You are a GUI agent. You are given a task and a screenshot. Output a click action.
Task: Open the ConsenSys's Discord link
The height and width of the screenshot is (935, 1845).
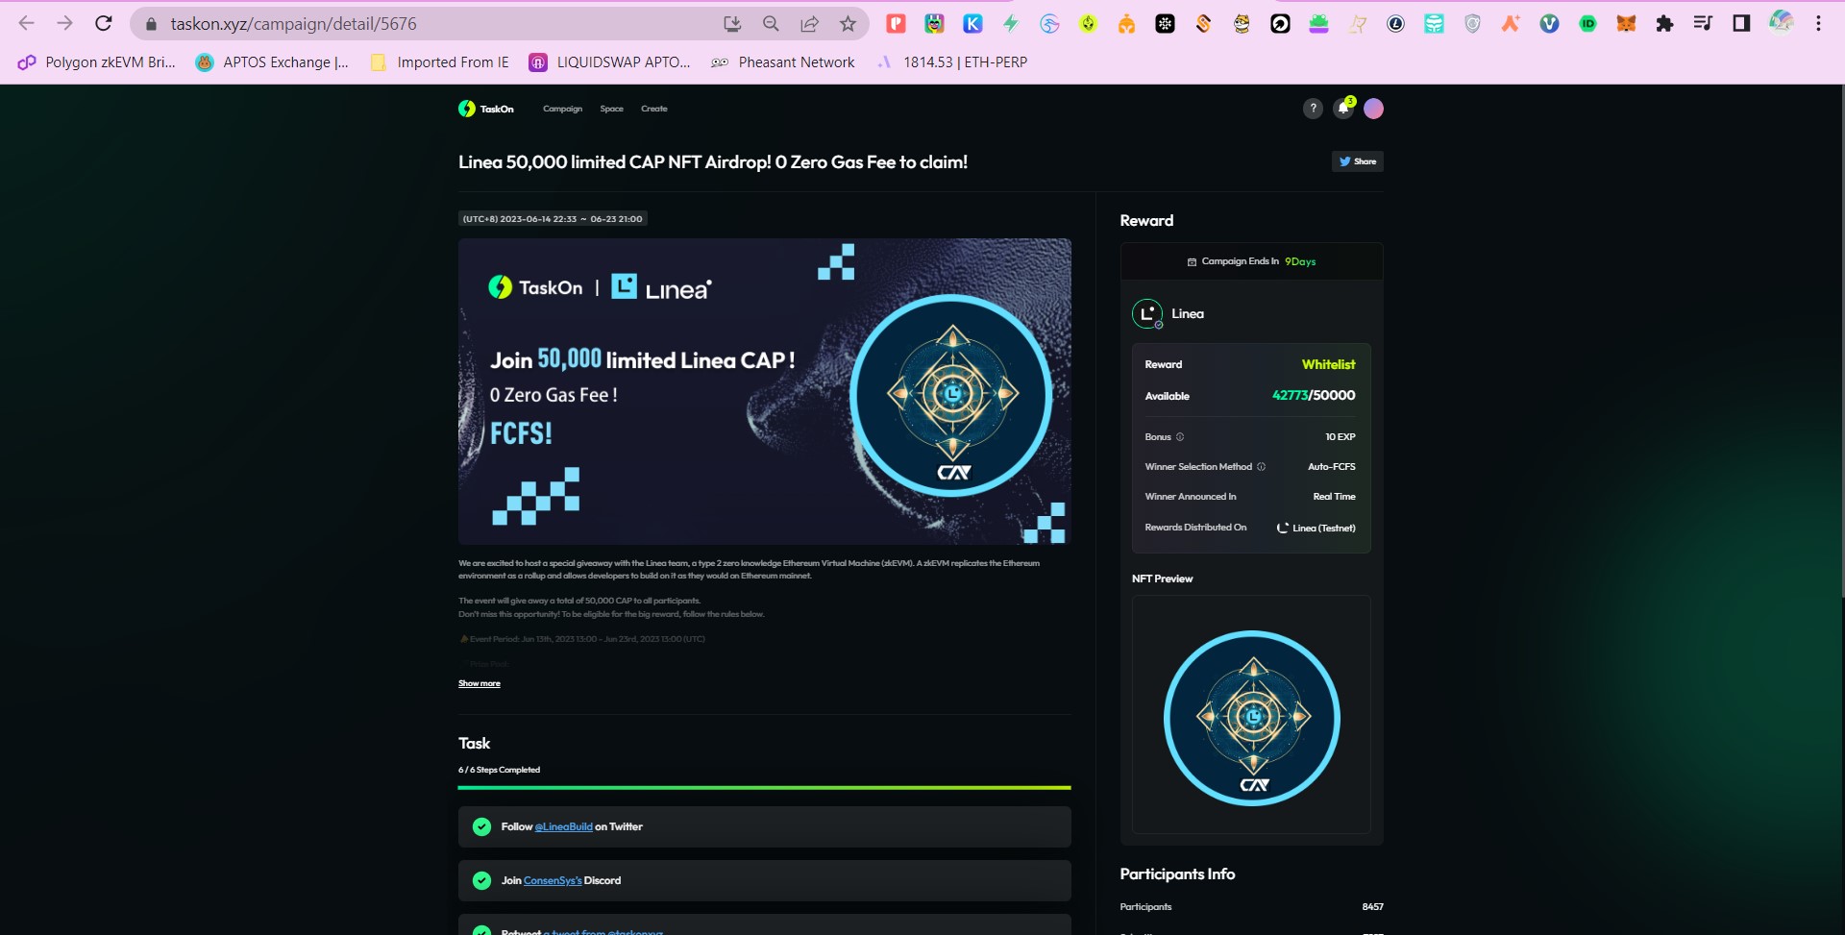click(553, 881)
